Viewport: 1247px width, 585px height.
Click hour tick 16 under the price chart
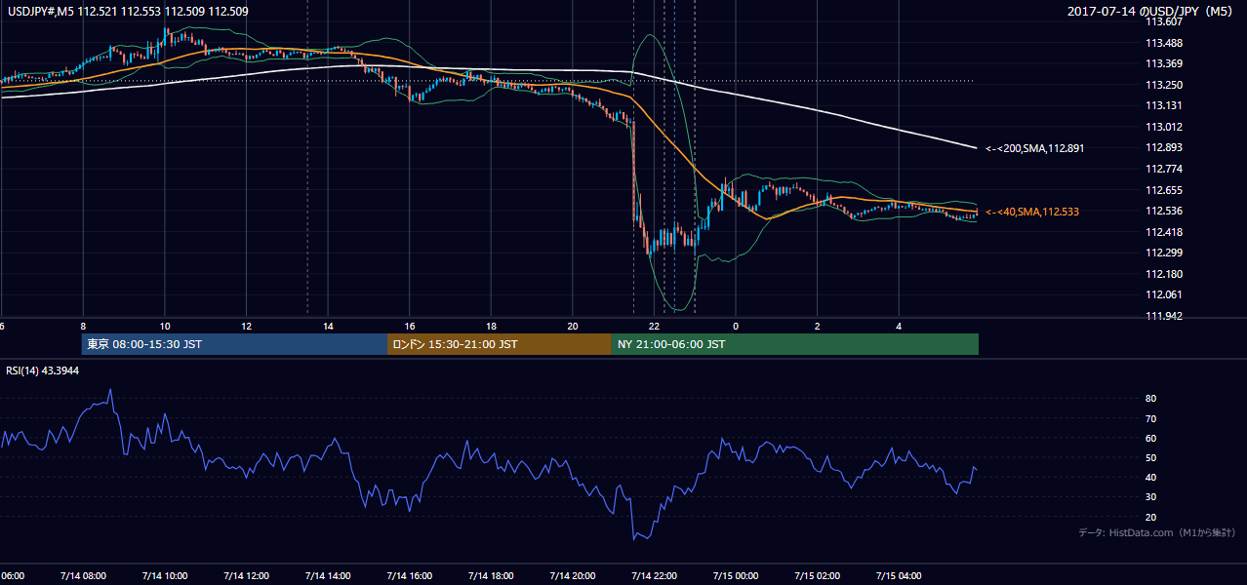click(410, 326)
